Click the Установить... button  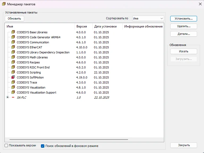pos(184,19)
